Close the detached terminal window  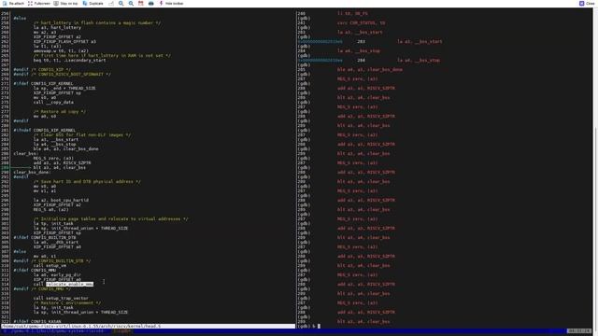pos(587,3)
